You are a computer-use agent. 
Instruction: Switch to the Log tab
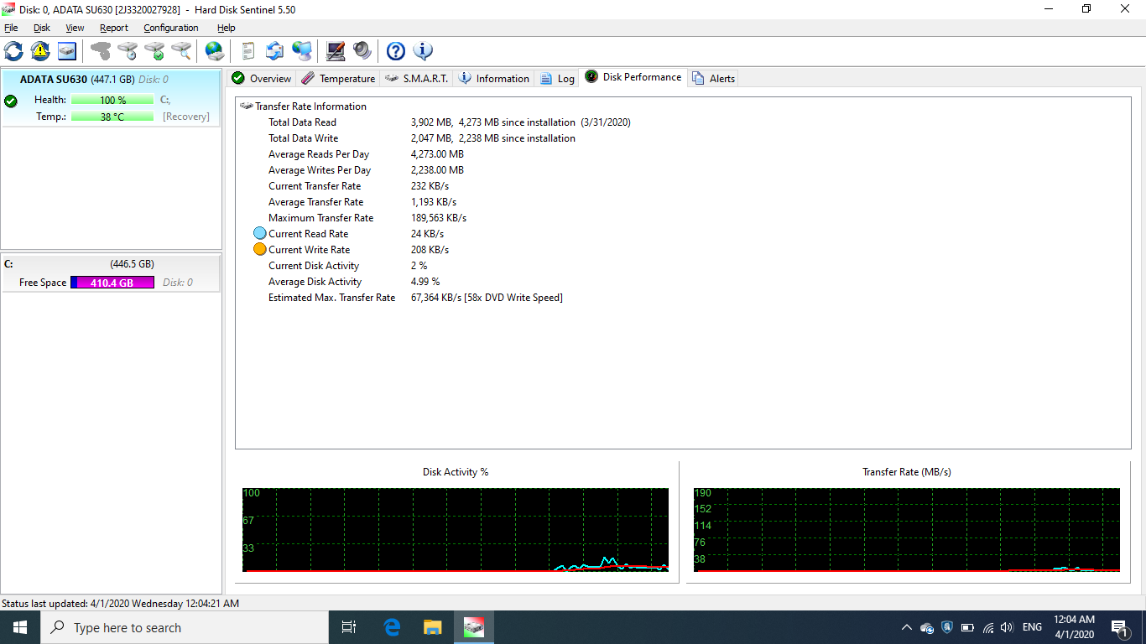(x=557, y=78)
